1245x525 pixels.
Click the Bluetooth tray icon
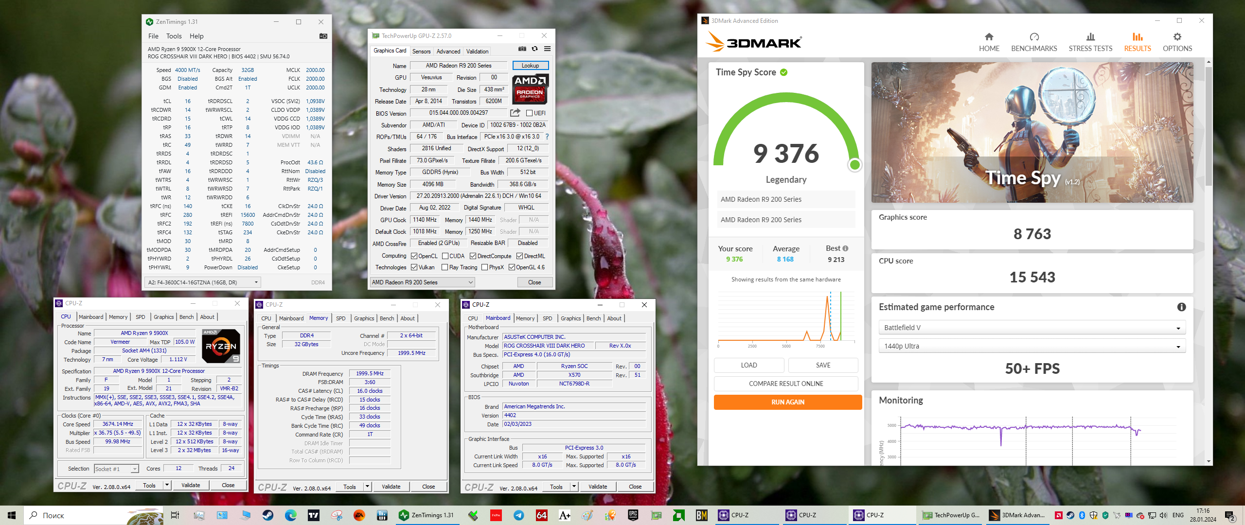click(x=1082, y=515)
